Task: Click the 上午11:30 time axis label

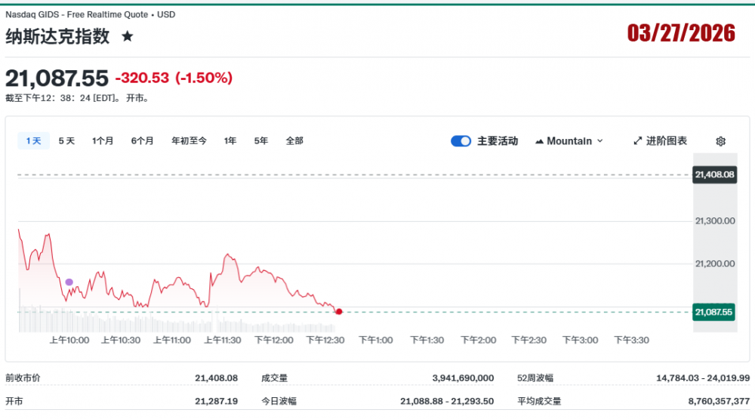Action: 223,340
